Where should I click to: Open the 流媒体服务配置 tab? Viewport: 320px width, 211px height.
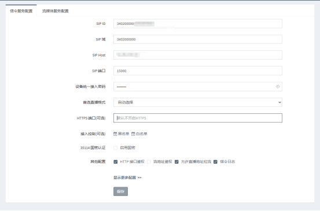(x=56, y=11)
